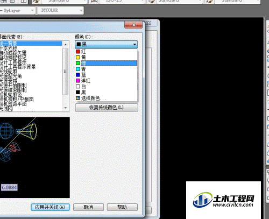
Task: Click the element list scrollbar up arrow
Action: [66, 44]
